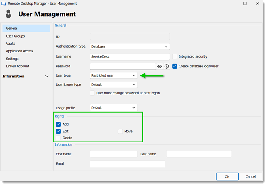Open User Groups page

26,36
